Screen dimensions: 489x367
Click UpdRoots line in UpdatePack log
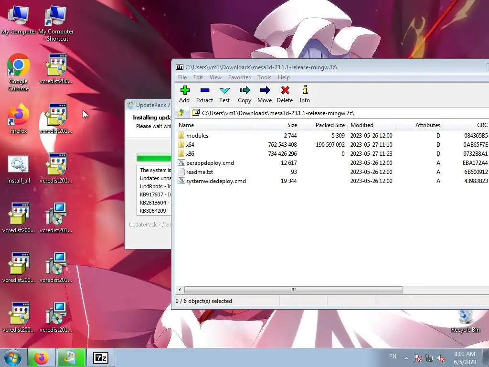pyautogui.click(x=155, y=186)
